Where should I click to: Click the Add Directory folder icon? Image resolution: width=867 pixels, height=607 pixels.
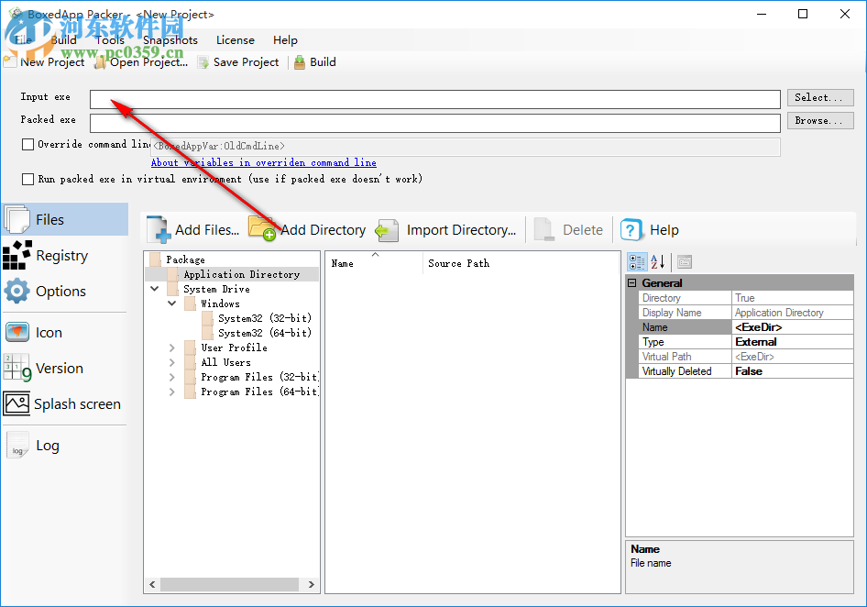point(261,228)
